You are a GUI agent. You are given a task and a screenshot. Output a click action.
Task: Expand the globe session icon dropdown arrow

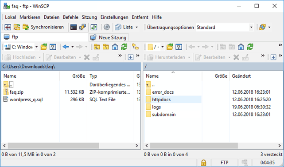(269, 28)
